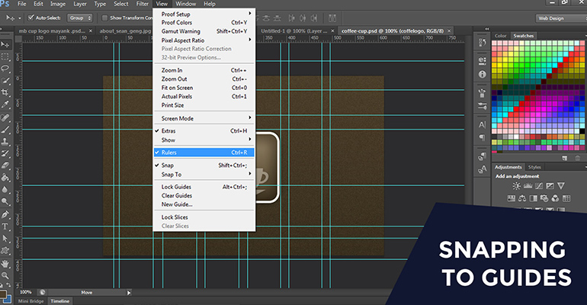587x305 pixels.
Task: Select the Healing Brush tool
Action: [5, 117]
